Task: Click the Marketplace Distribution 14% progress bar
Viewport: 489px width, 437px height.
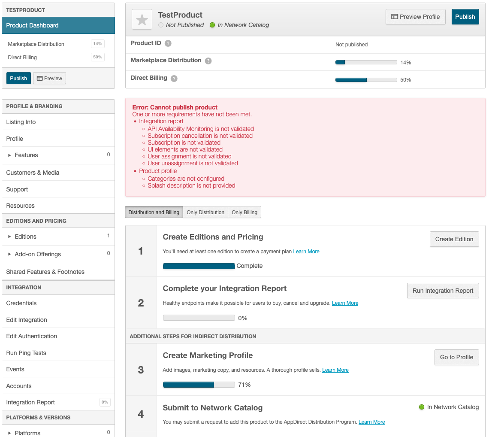Action: (366, 62)
